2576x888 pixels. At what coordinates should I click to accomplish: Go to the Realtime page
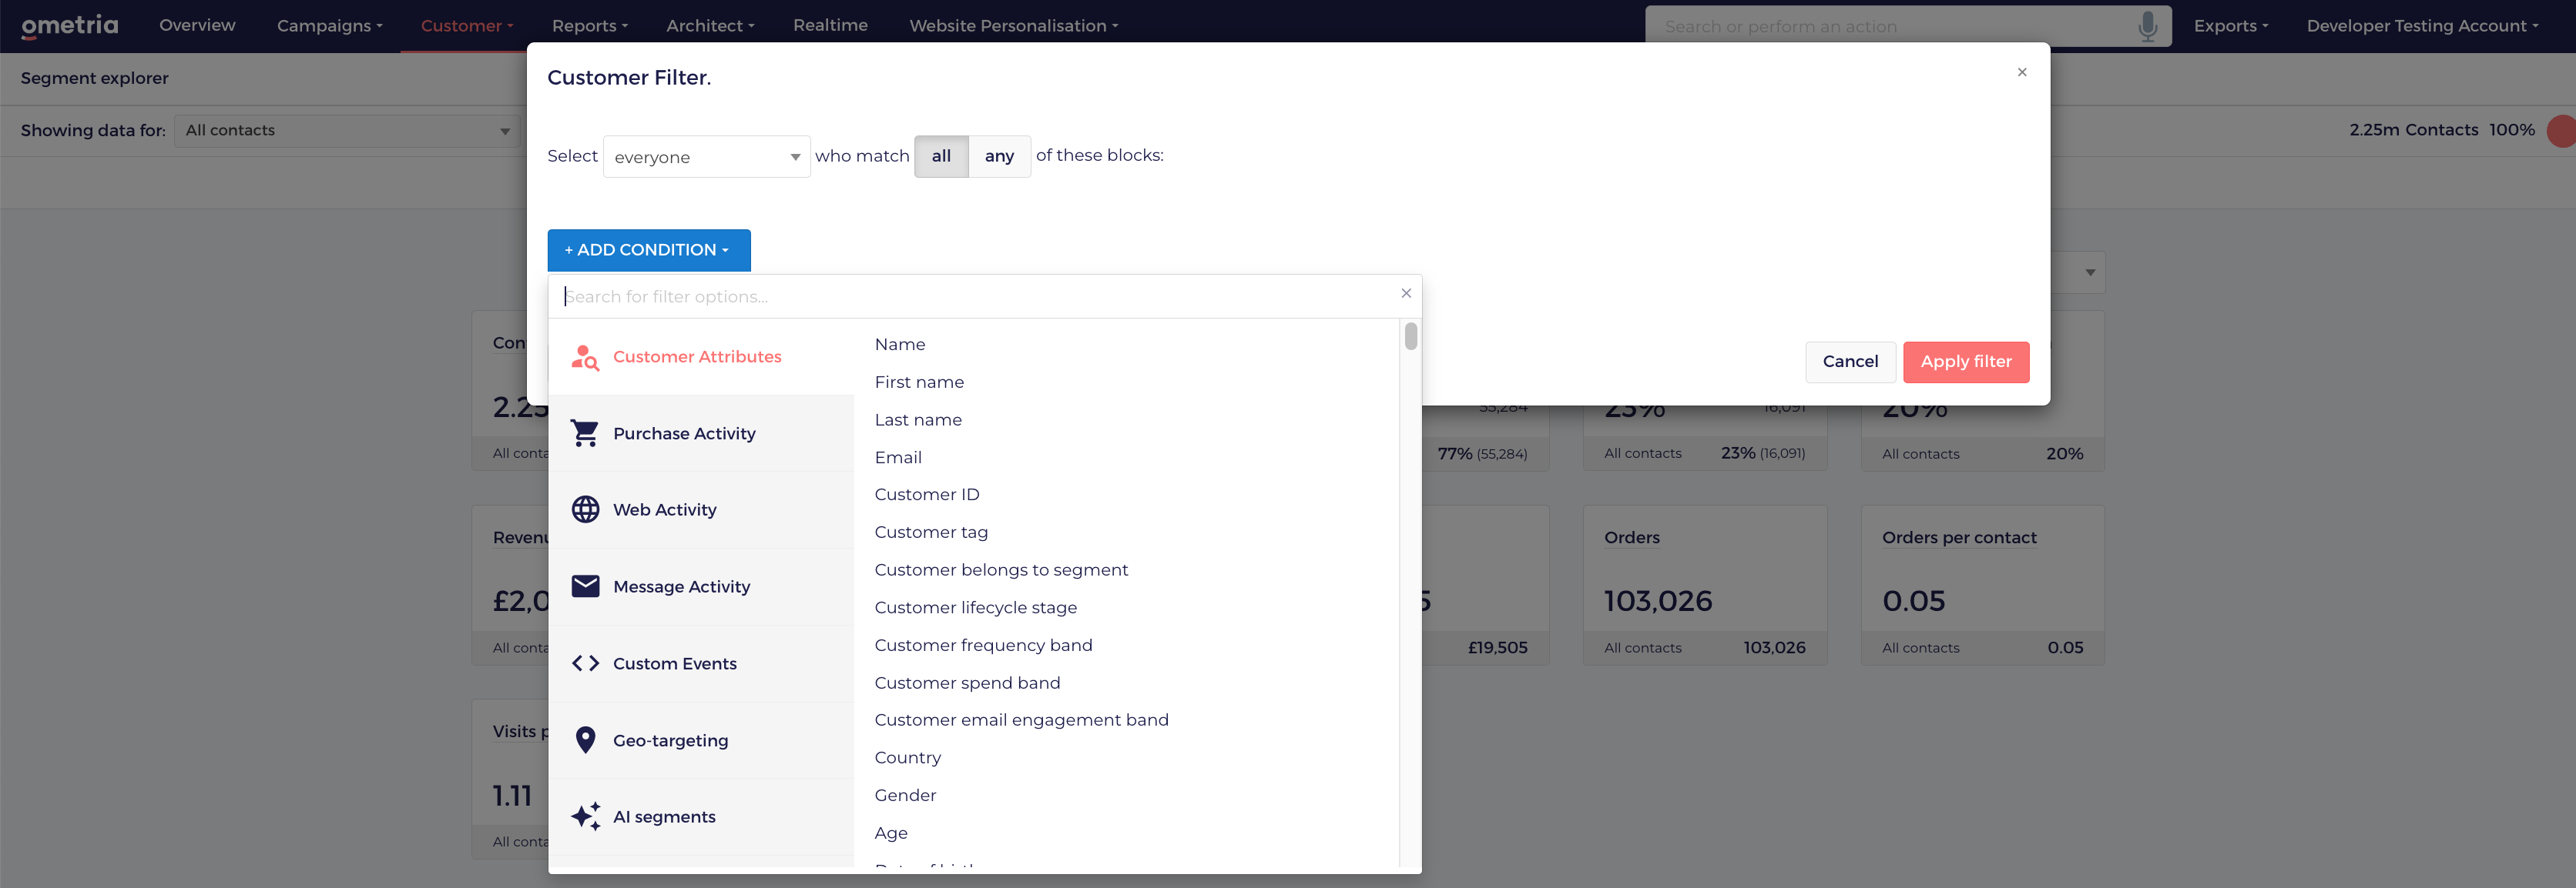(x=830, y=25)
